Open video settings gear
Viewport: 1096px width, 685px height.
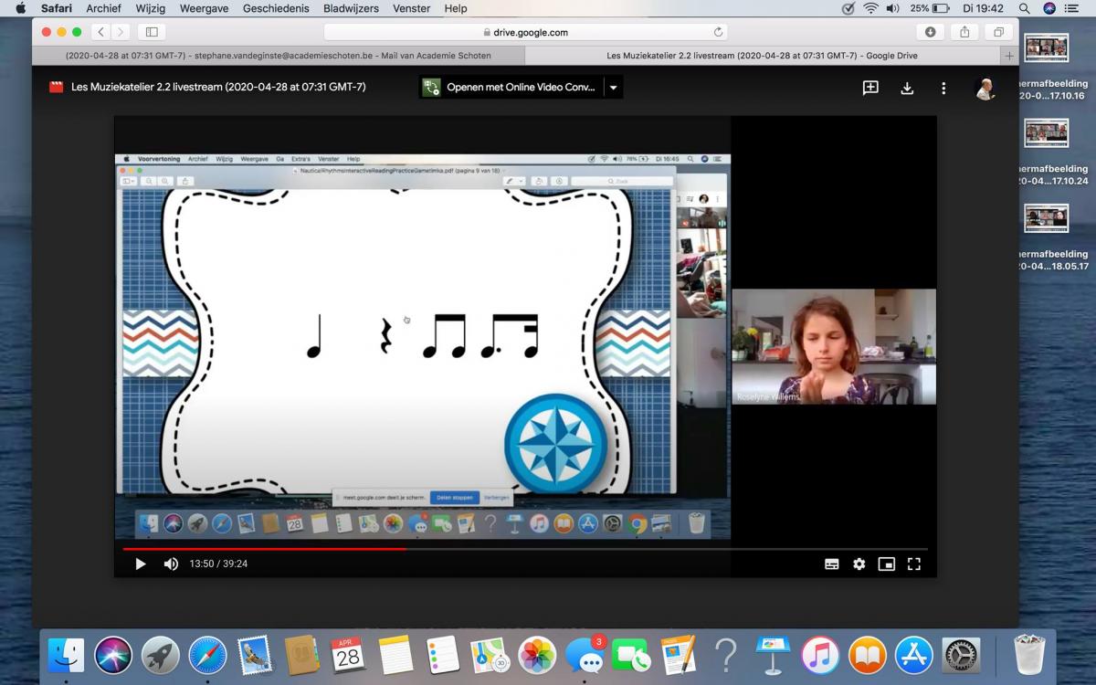pos(859,564)
